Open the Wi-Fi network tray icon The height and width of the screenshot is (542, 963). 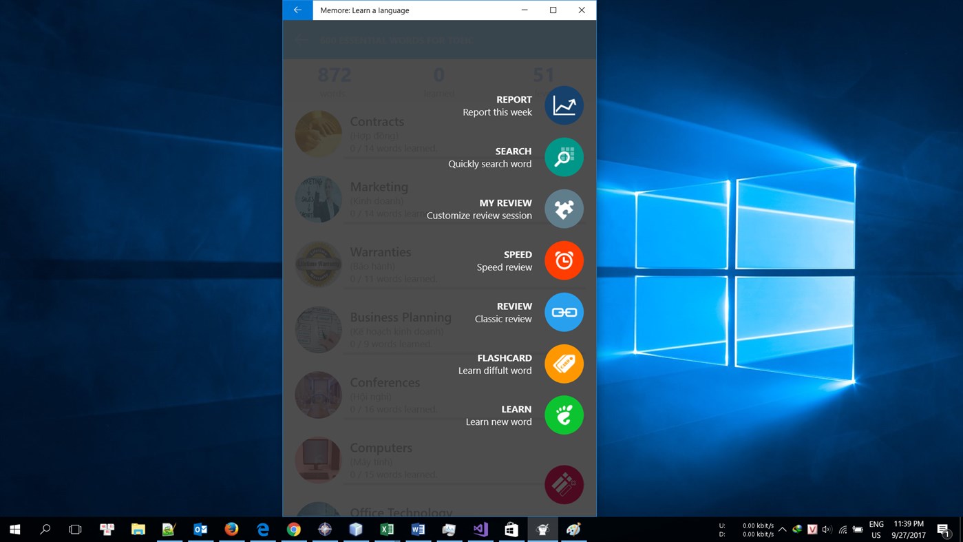coord(843,530)
